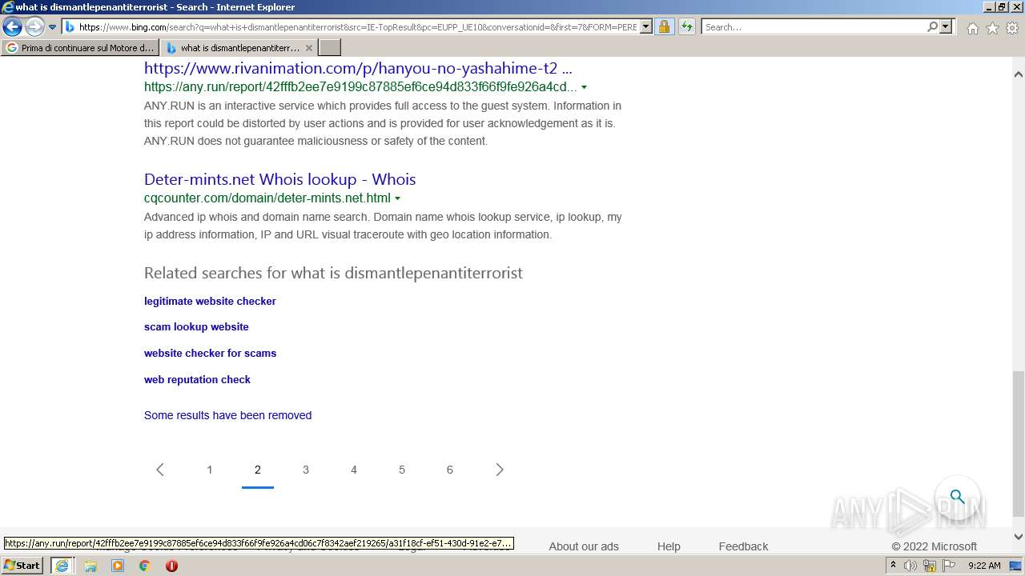Viewport: 1025px width, 576px height.
Task: Go to results page 6
Action: click(x=450, y=470)
